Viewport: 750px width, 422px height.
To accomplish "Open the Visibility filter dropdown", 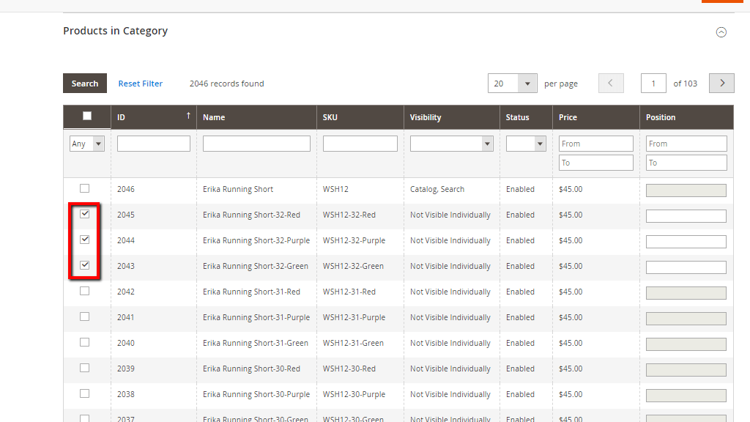I will coord(451,143).
